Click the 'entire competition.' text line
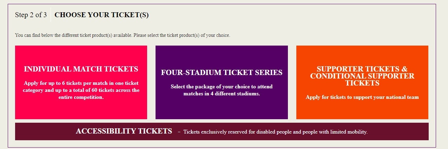 (81, 97)
